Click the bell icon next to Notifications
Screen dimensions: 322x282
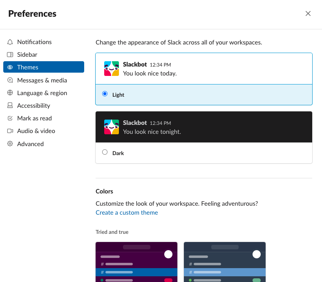[x=10, y=42]
